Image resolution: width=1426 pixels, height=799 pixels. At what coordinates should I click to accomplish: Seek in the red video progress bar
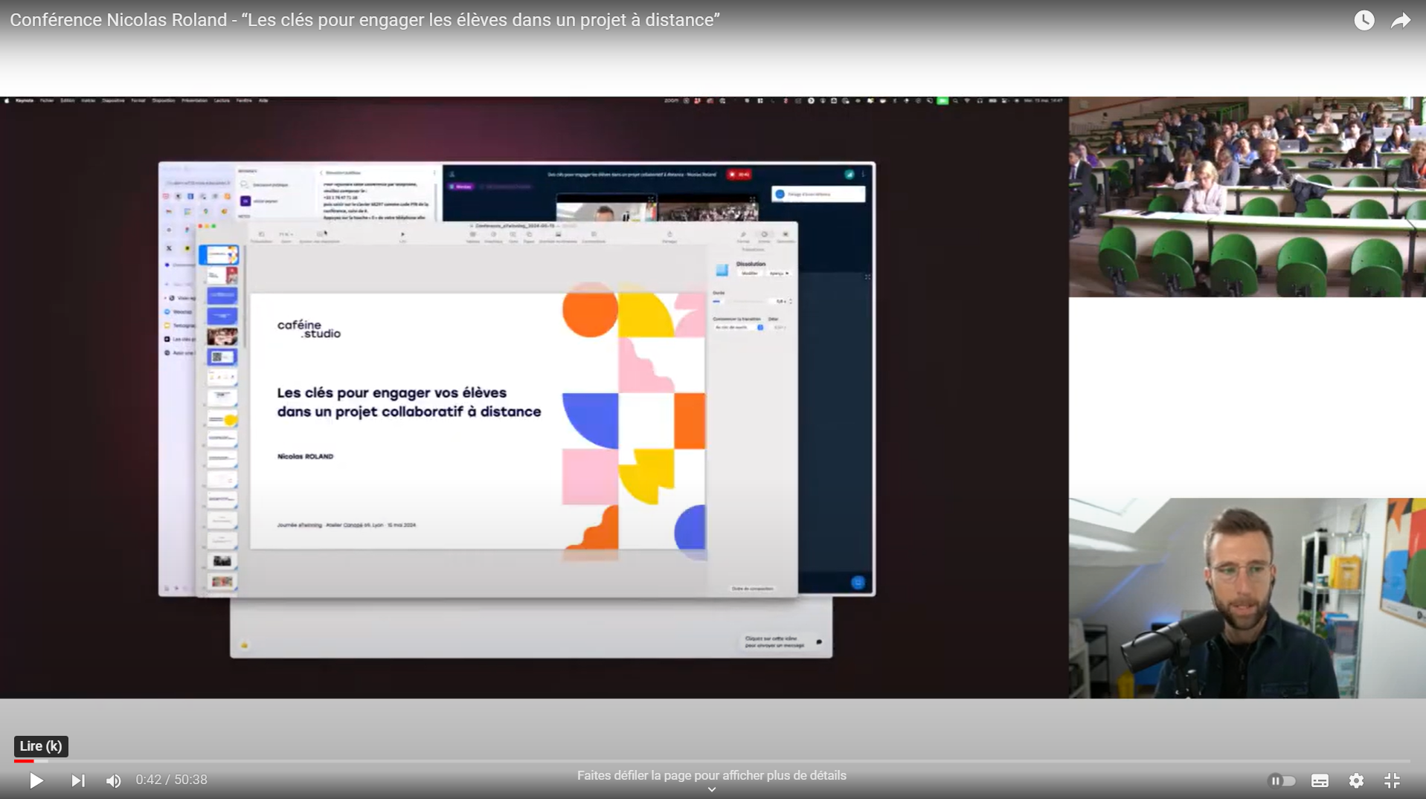tap(24, 761)
